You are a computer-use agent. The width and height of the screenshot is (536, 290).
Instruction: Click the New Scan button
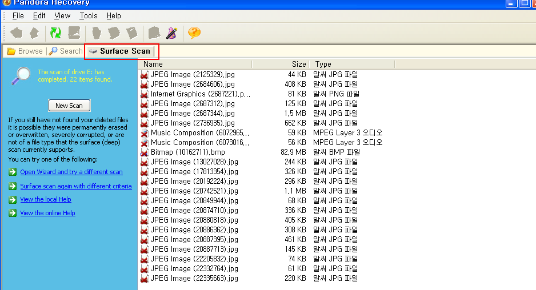[x=69, y=106]
